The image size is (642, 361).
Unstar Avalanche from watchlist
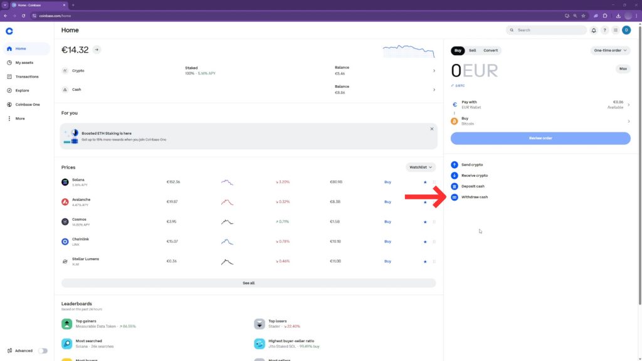pos(425,202)
